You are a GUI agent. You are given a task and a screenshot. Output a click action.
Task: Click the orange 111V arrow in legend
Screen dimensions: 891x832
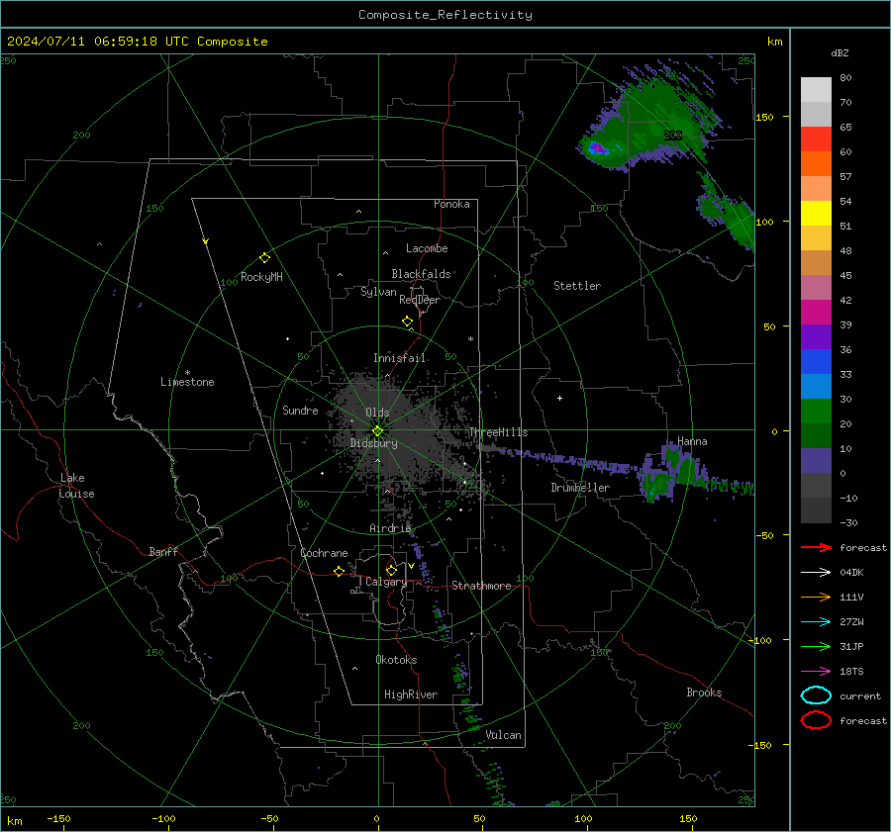(x=816, y=597)
